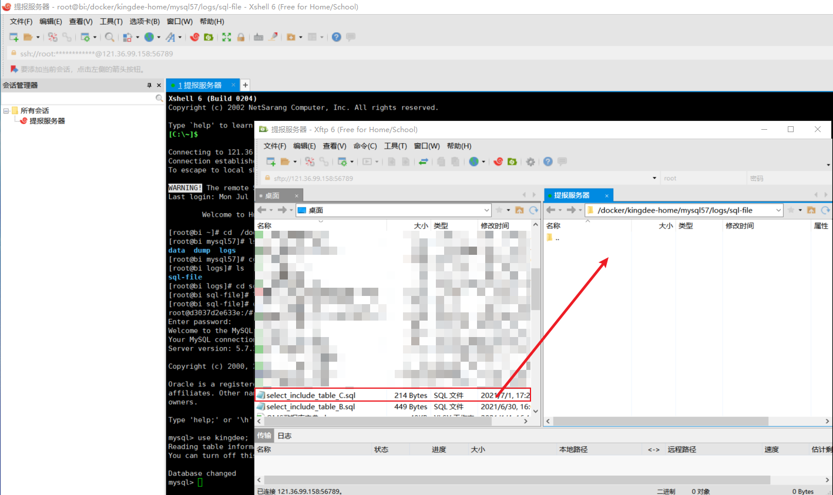This screenshot has height=495, width=833.
Task: Add a new Xshell tab with plus button
Action: tap(246, 85)
